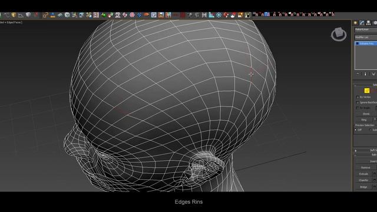Image resolution: width=377 pixels, height=212 pixels.
Task: Select the chain link tool icon
Action: click(x=45, y=15)
